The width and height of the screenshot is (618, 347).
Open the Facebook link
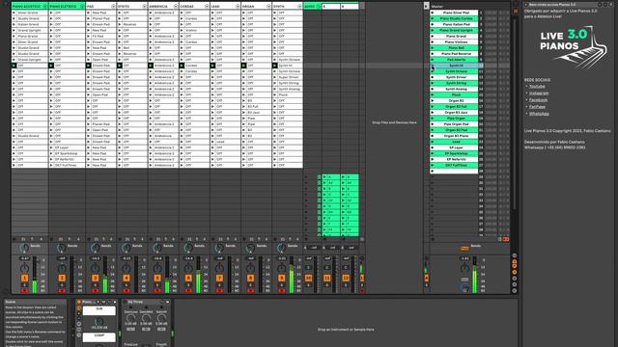click(538, 100)
